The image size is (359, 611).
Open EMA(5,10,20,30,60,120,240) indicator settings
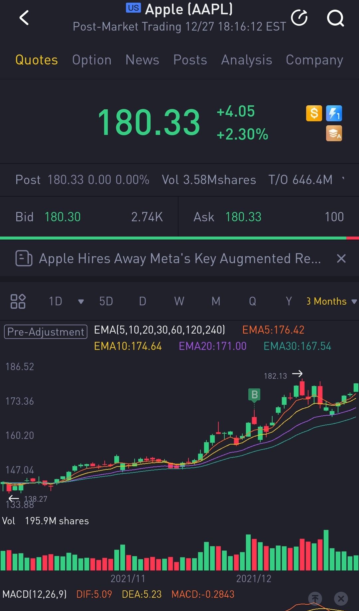160,330
